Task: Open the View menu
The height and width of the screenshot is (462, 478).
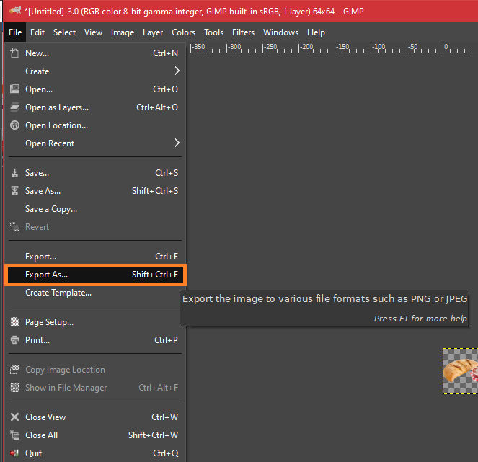Action: 93,32
